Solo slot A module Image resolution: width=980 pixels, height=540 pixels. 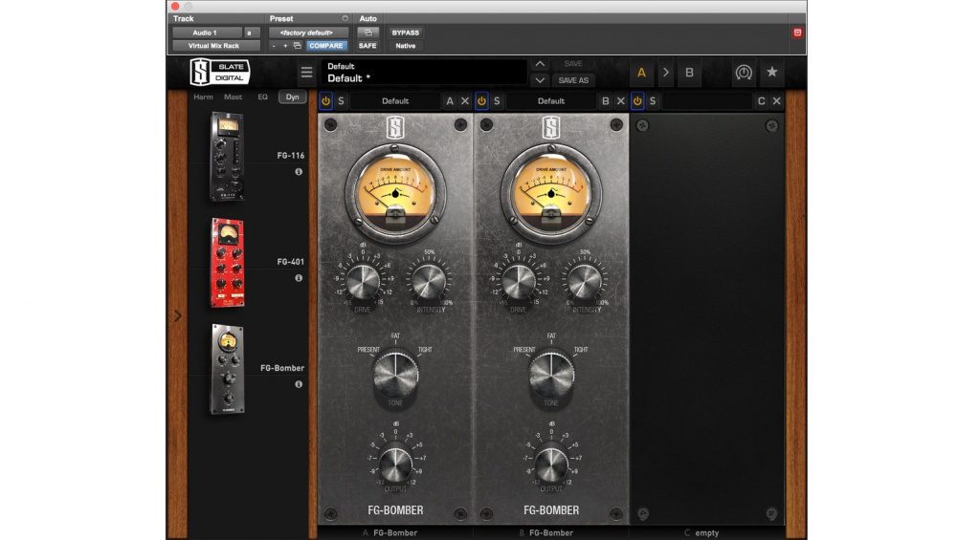[341, 100]
